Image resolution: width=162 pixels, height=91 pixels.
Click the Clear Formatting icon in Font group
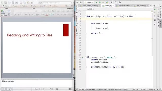pyautogui.click(x=53, y=11)
